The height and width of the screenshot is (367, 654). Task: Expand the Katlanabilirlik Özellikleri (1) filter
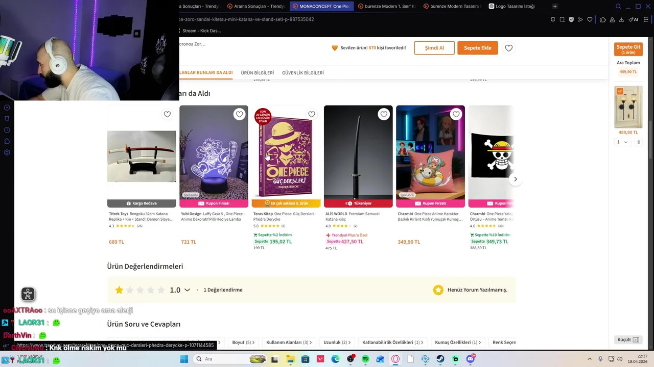[393, 343]
